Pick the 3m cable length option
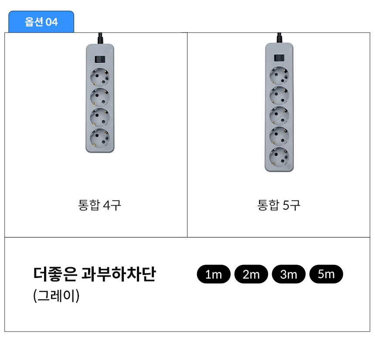 289,274
